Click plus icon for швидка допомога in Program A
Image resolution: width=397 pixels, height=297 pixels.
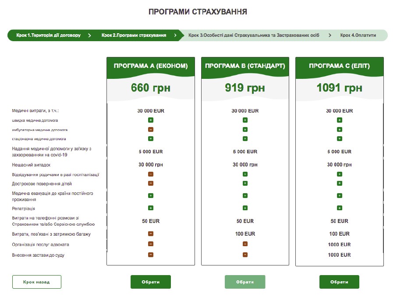tap(151, 120)
